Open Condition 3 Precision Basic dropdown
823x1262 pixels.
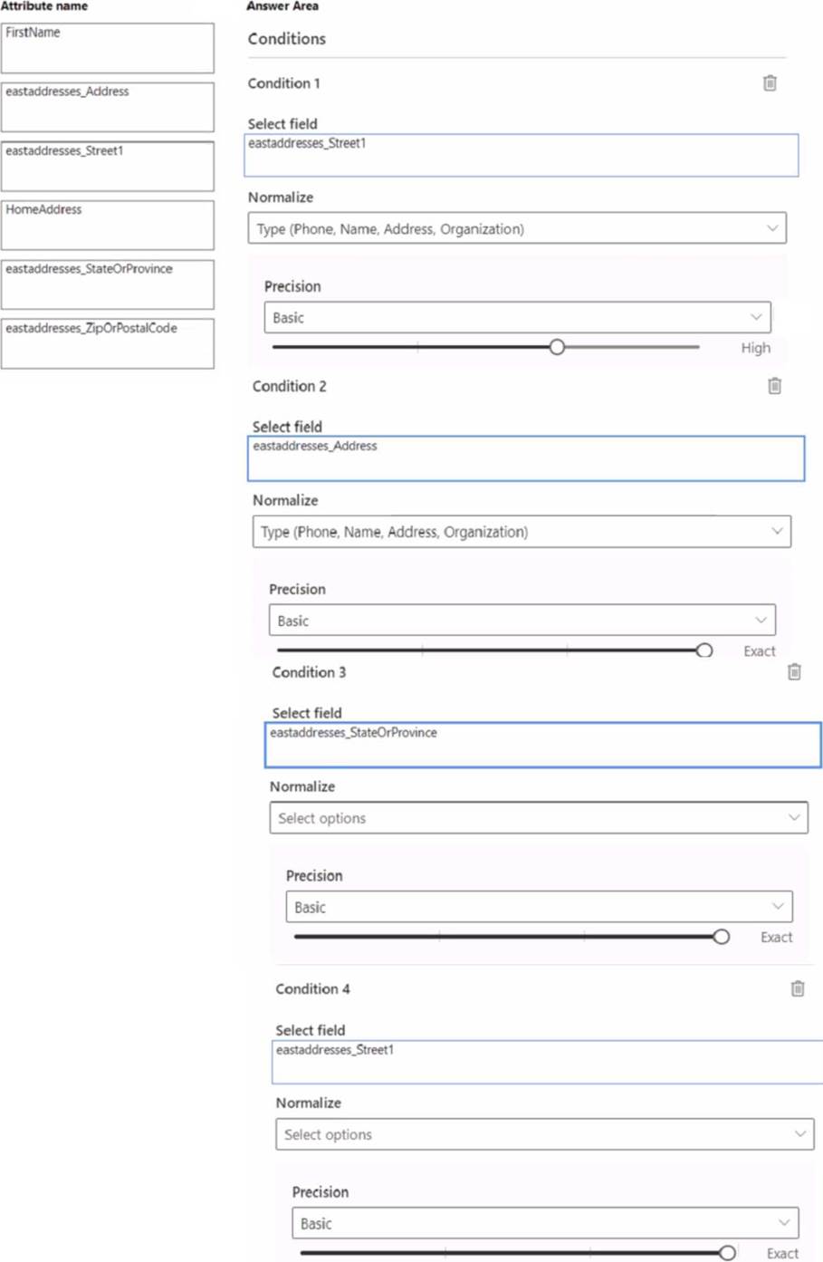pos(539,907)
